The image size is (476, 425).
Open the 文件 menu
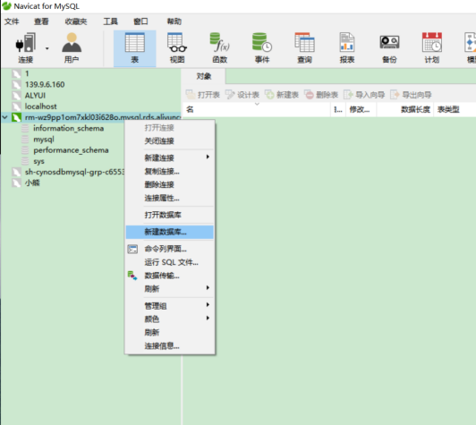12,21
